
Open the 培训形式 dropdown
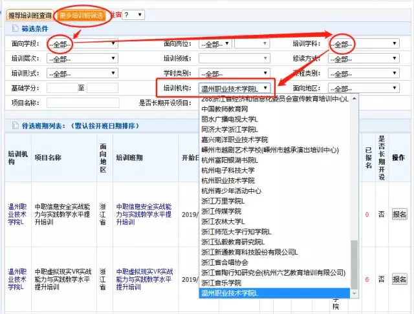[82, 73]
